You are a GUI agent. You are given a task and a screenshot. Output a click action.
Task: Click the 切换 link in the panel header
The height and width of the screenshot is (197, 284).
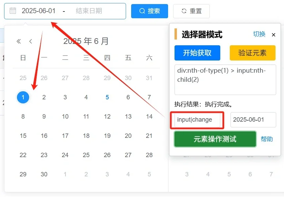[x=259, y=34]
